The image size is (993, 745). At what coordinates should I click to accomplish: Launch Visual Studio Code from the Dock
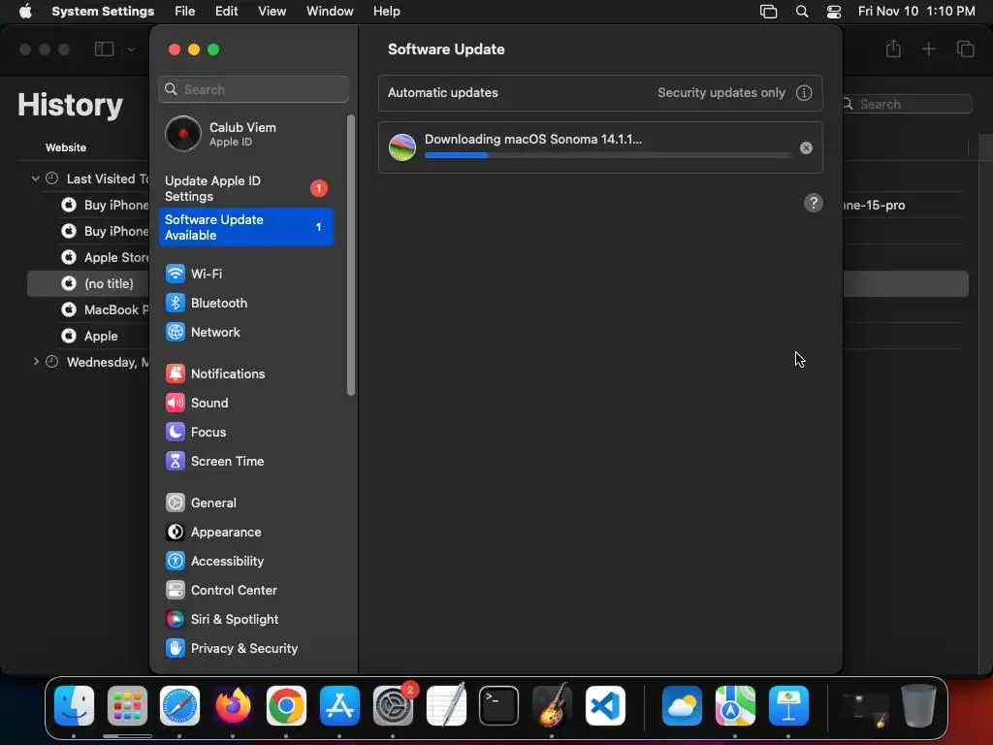[605, 706]
